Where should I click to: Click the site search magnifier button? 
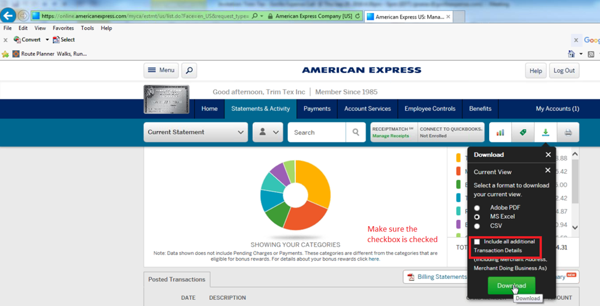point(189,70)
